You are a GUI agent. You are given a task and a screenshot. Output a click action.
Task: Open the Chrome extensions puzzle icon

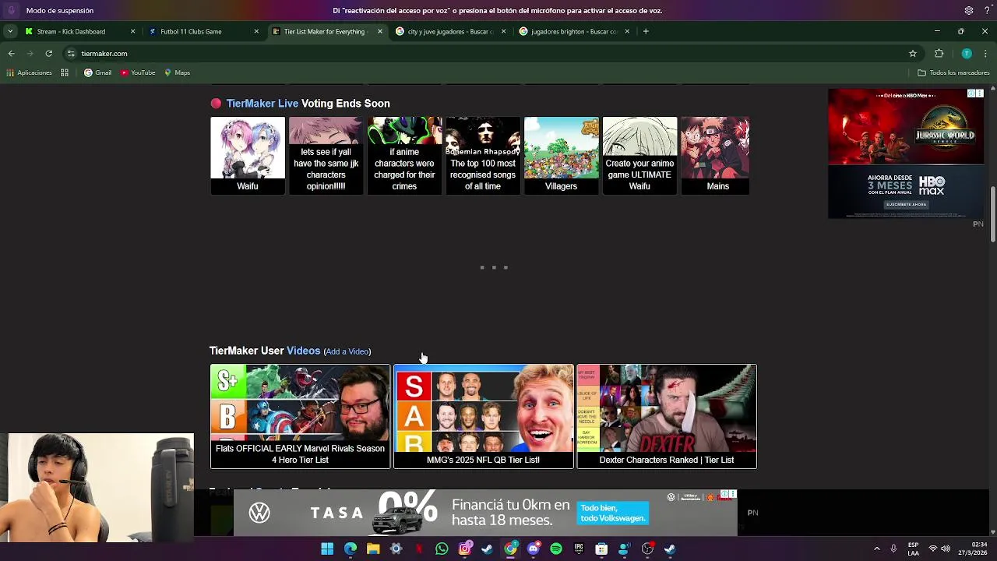pyautogui.click(x=939, y=54)
